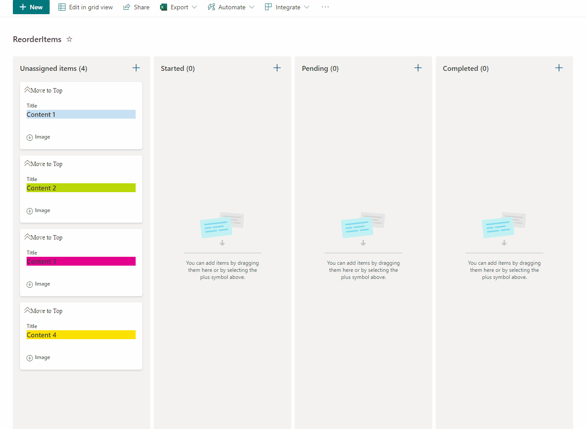Move Content 3 card to top

pos(43,237)
